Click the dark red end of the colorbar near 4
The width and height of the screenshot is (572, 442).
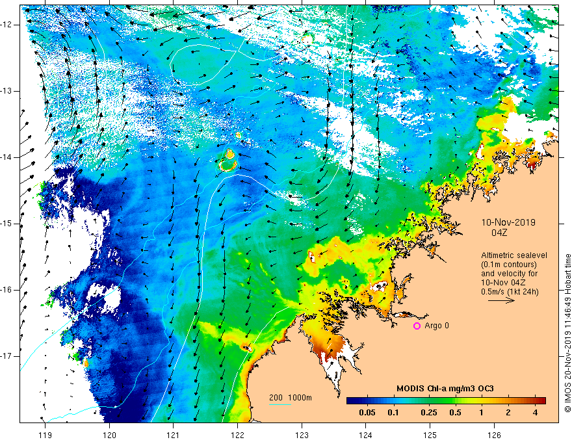coord(540,401)
